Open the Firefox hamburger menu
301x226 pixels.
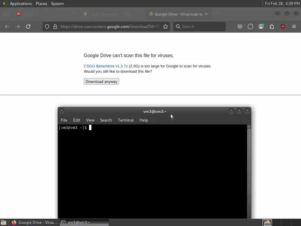coord(294,26)
